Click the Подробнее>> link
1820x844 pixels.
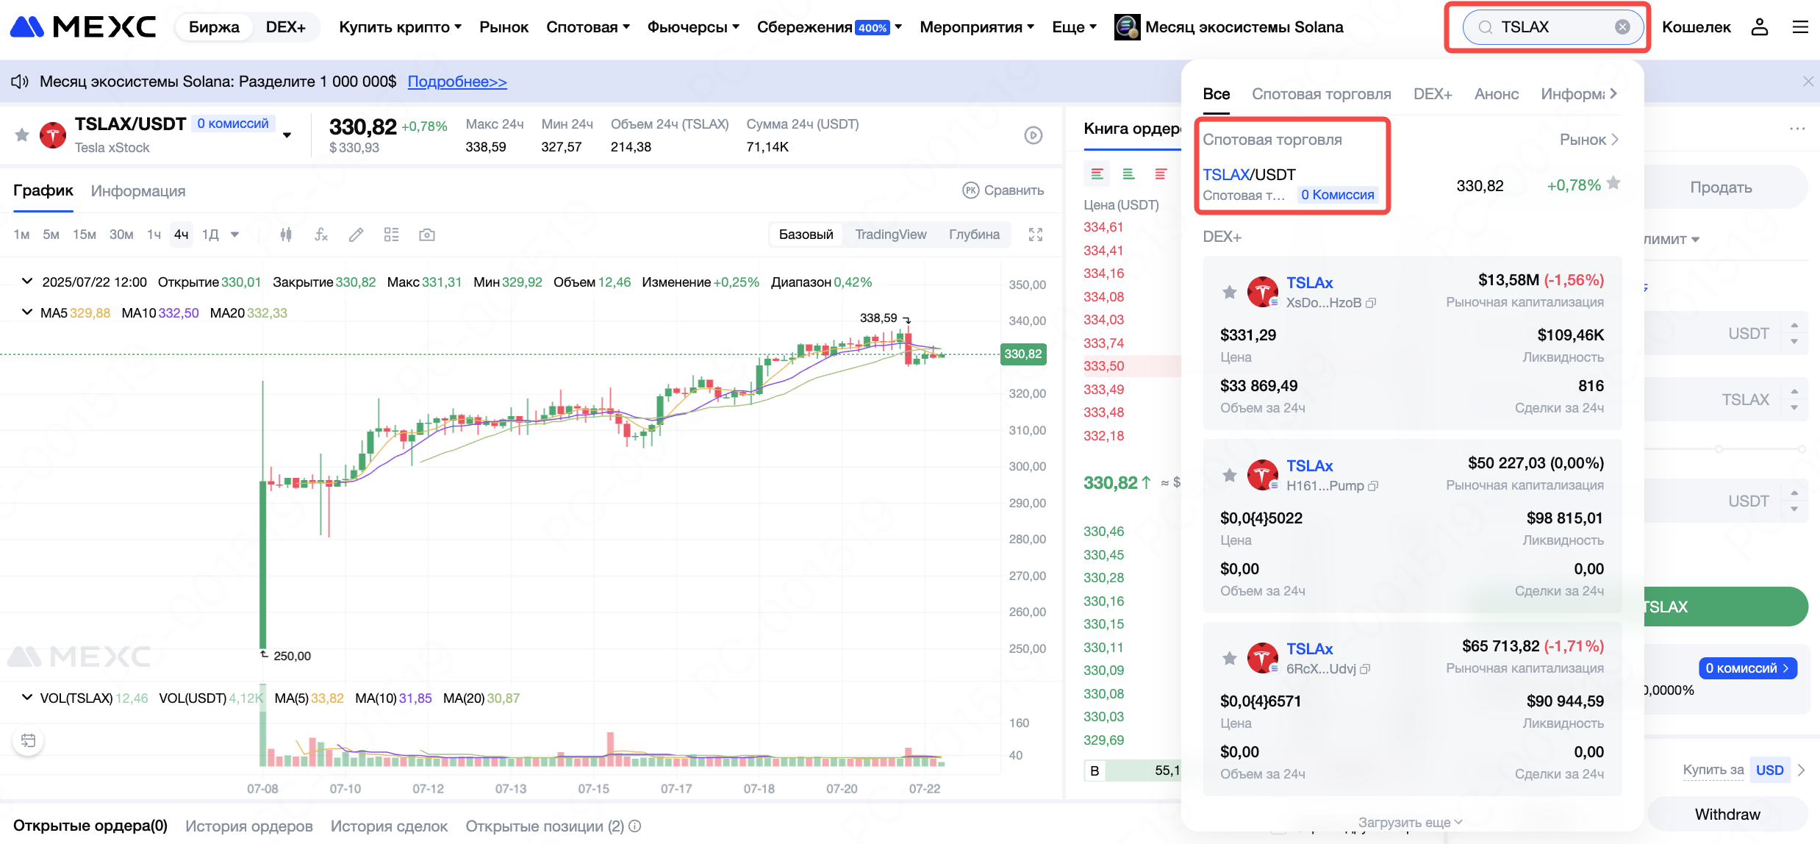[457, 82]
